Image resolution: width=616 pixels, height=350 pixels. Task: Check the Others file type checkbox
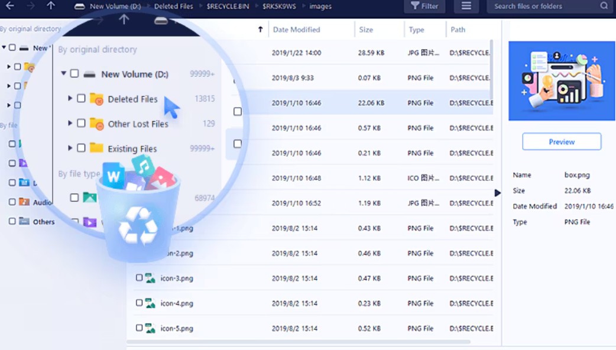(x=12, y=221)
